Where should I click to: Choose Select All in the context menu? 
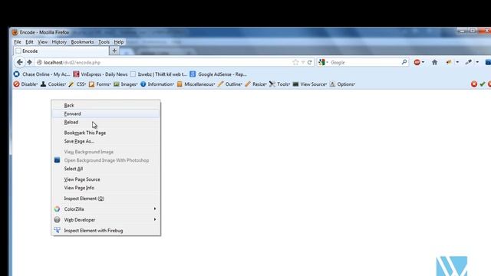106,169
